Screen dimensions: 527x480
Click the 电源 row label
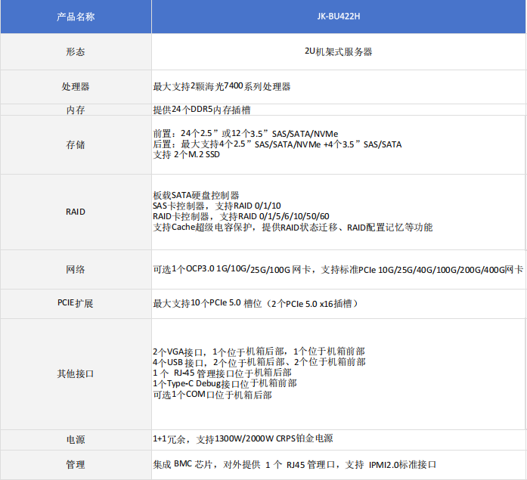(x=76, y=439)
